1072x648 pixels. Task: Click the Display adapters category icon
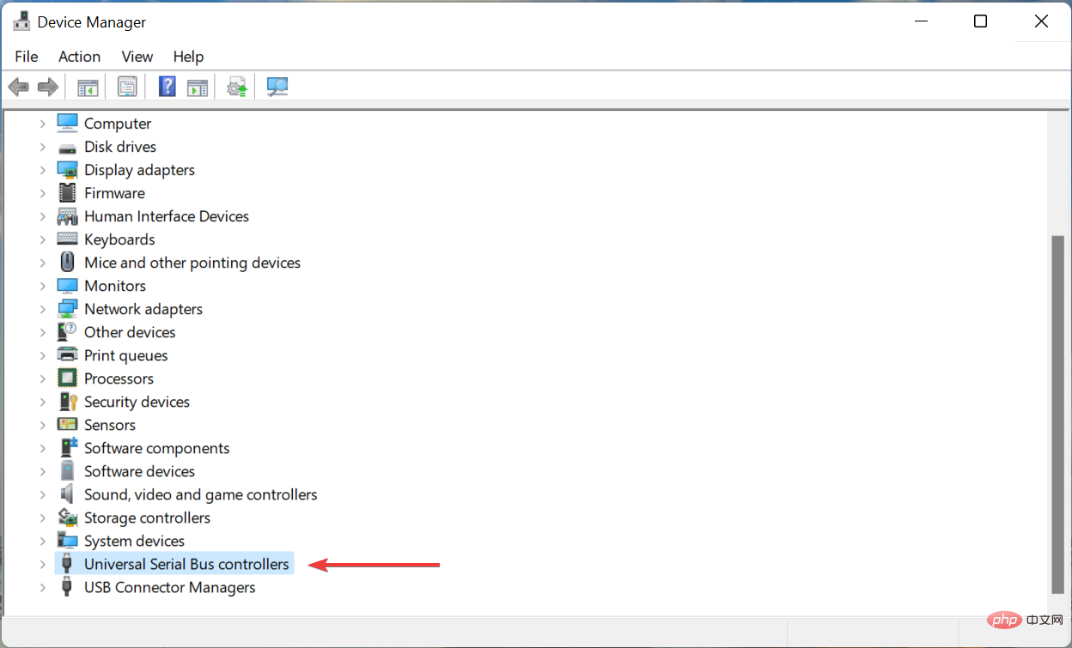[67, 170]
